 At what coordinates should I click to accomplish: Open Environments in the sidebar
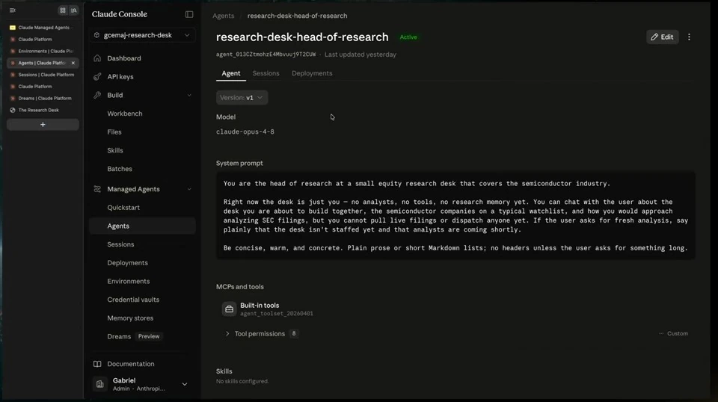[142, 281]
